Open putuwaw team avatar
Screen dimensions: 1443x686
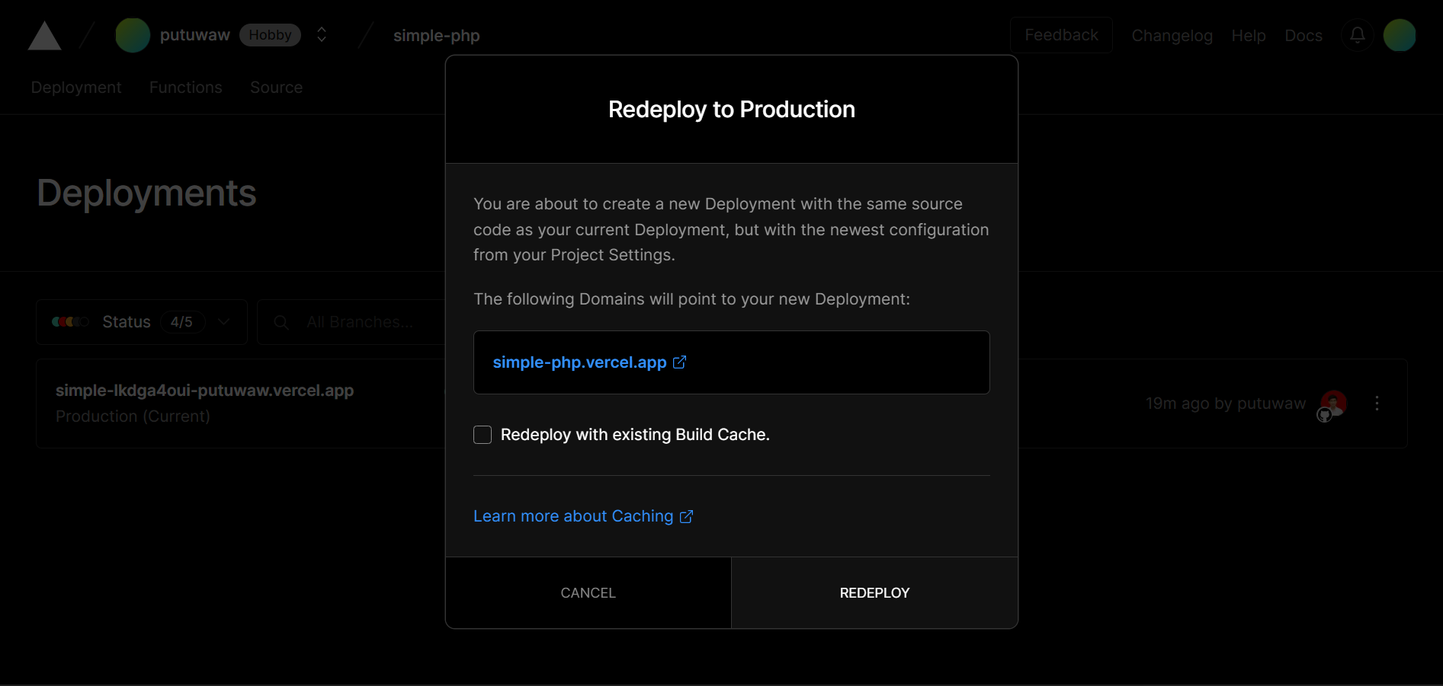pos(133,35)
